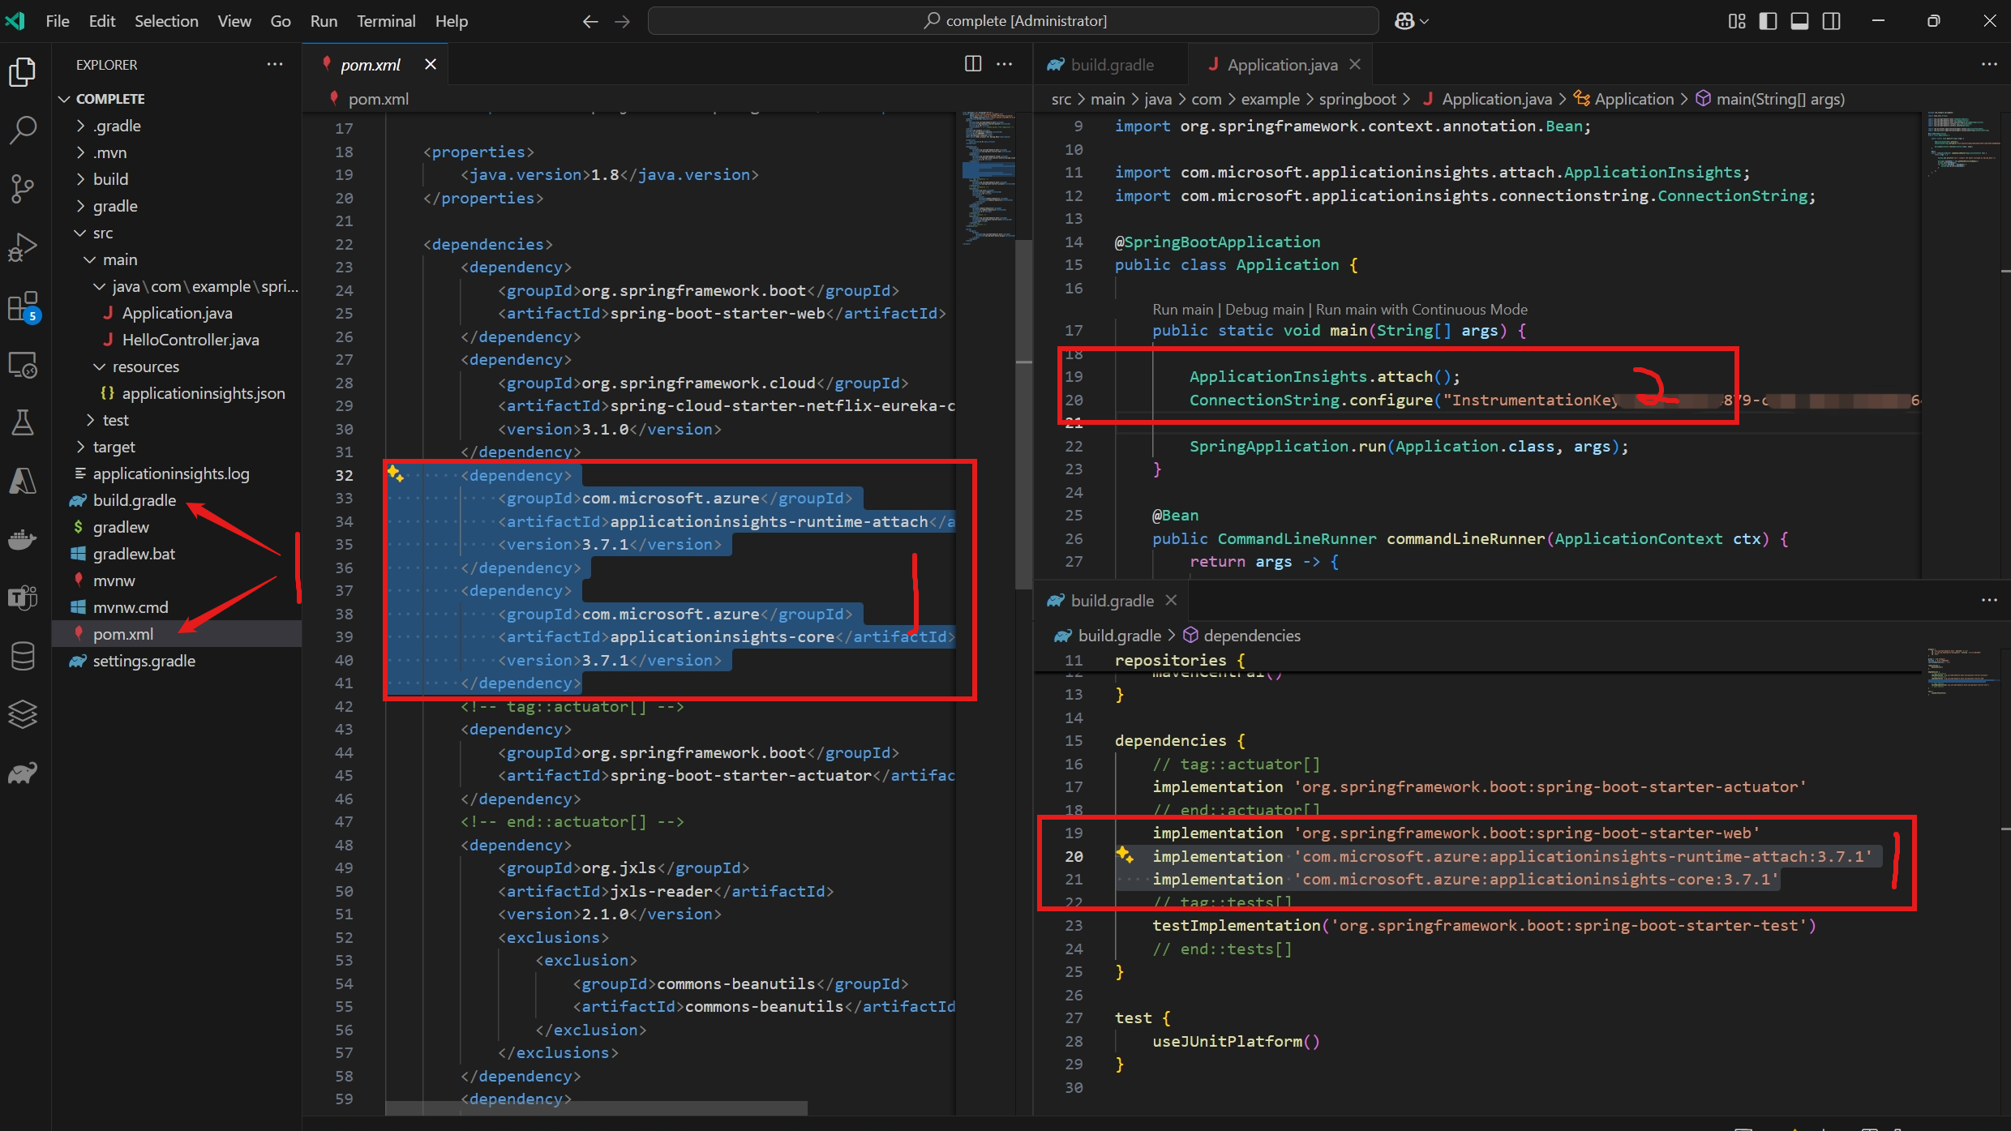Expand the .gradle folder
This screenshot has width=2011, height=1131.
pos(117,126)
